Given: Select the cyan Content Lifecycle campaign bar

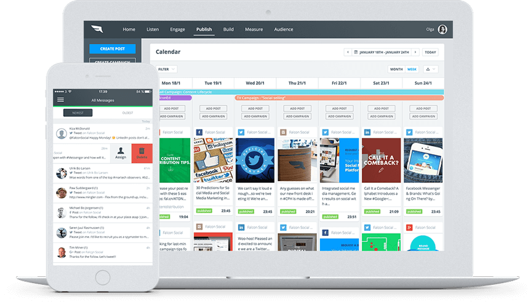Looking at the screenshot, I should click(x=301, y=92).
